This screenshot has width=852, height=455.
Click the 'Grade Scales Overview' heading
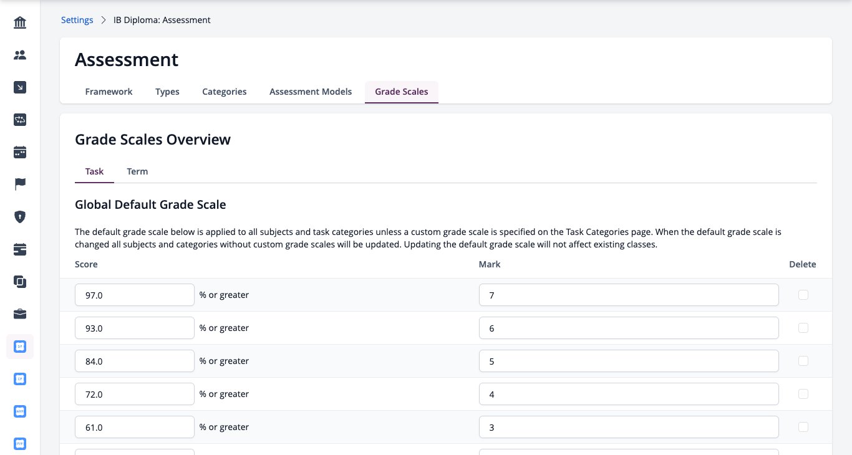(x=153, y=140)
